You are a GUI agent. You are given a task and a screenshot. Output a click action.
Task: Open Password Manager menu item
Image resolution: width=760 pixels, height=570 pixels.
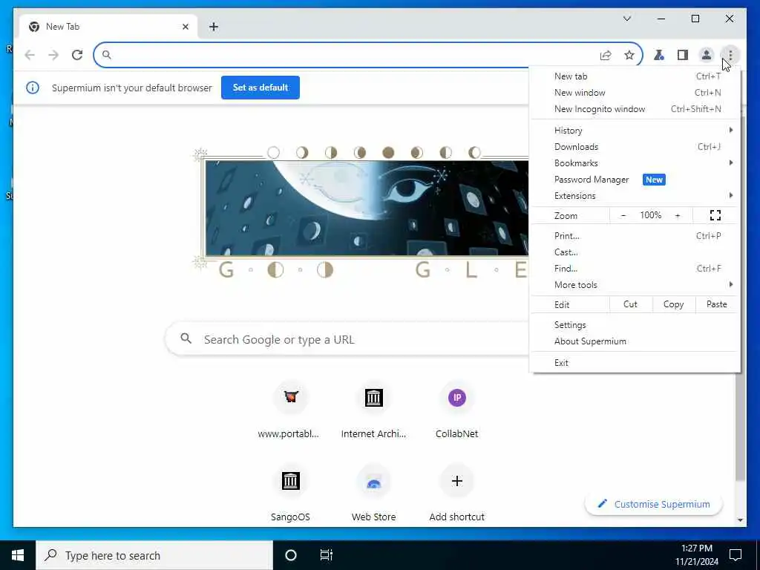tap(635, 180)
